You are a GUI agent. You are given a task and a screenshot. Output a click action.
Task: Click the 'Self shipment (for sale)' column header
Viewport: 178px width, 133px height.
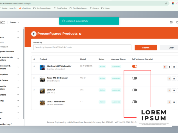142,59
